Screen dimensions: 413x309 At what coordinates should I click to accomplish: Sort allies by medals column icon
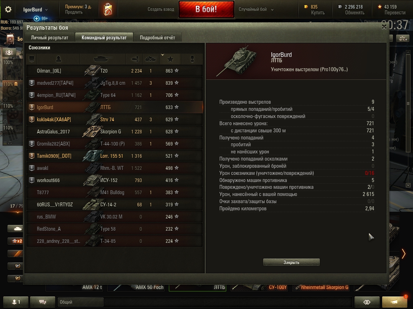click(x=192, y=59)
